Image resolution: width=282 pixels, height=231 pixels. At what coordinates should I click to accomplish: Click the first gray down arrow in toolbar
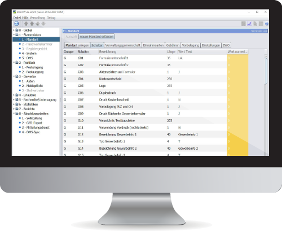[38, 24]
